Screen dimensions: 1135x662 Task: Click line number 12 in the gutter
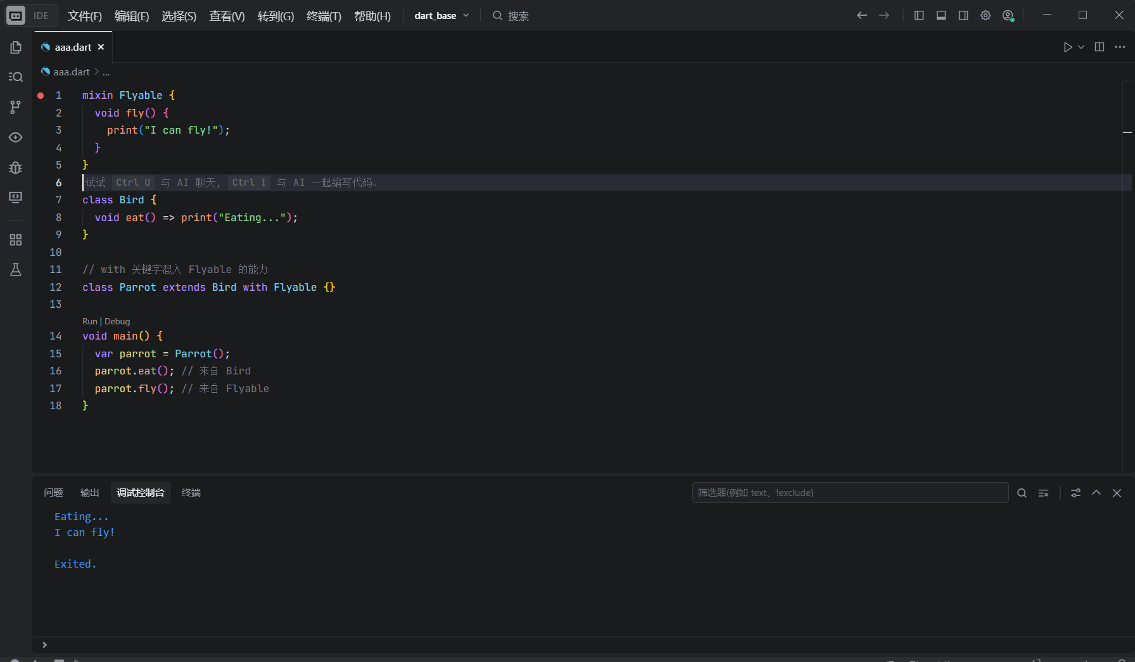[x=56, y=287]
